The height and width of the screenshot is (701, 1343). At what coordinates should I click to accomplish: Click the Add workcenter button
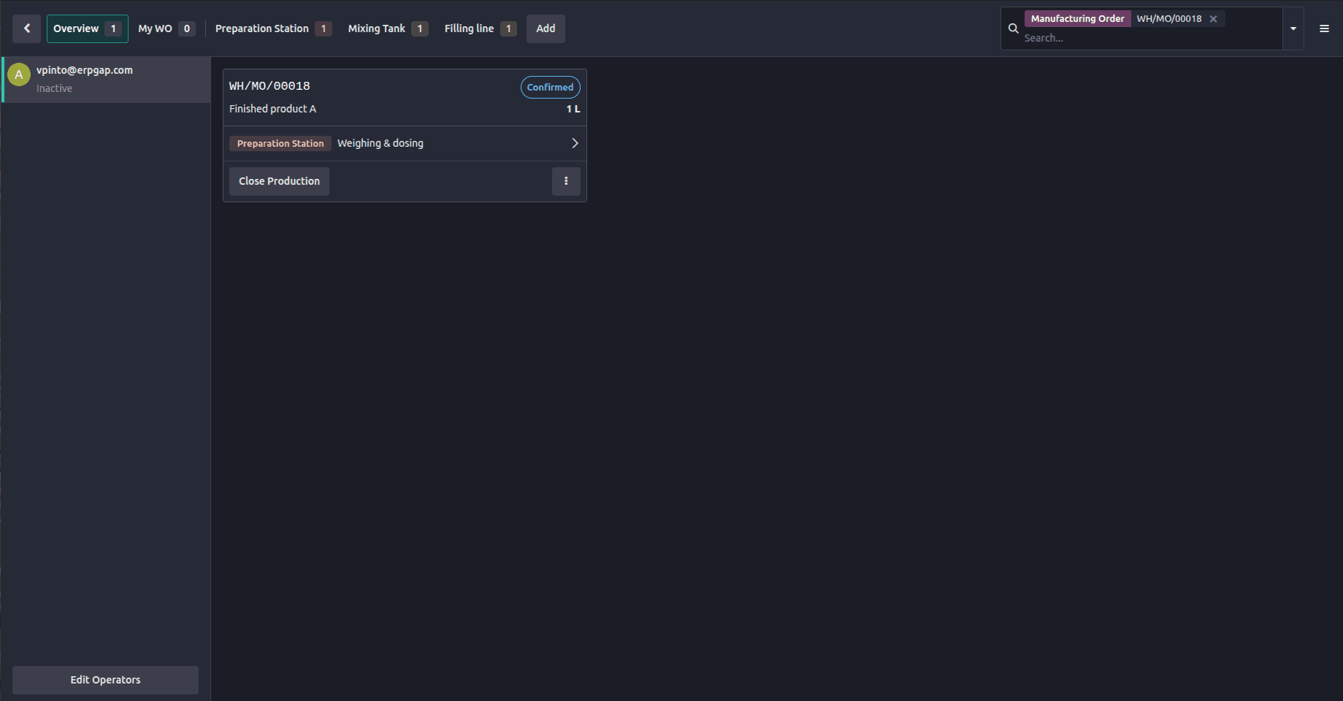[x=546, y=28]
